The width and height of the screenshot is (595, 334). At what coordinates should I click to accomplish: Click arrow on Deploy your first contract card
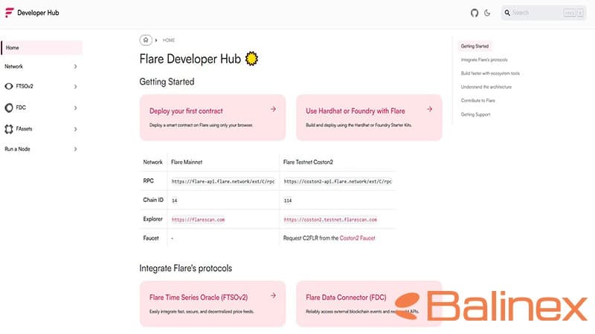273,109
